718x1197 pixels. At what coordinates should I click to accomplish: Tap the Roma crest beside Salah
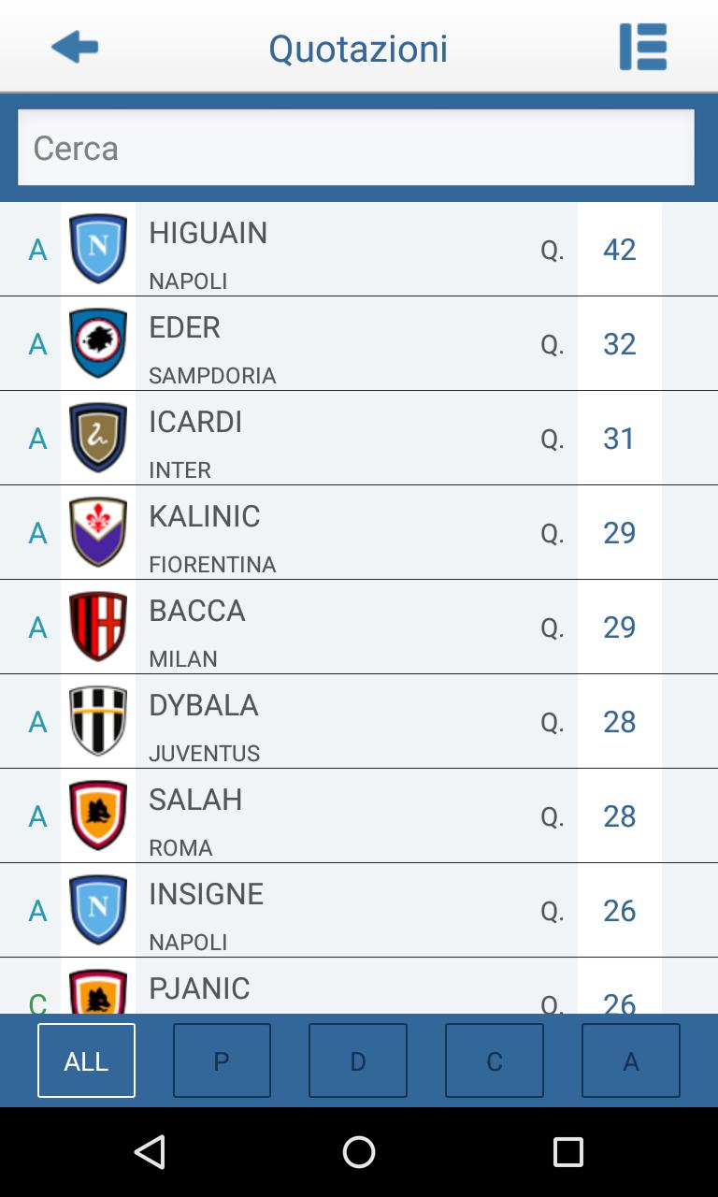coord(98,815)
